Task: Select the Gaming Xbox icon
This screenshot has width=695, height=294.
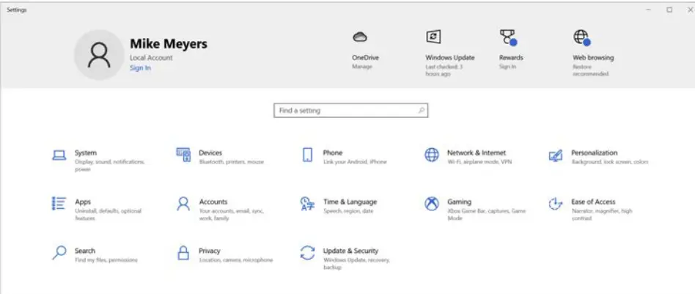Action: click(x=432, y=204)
